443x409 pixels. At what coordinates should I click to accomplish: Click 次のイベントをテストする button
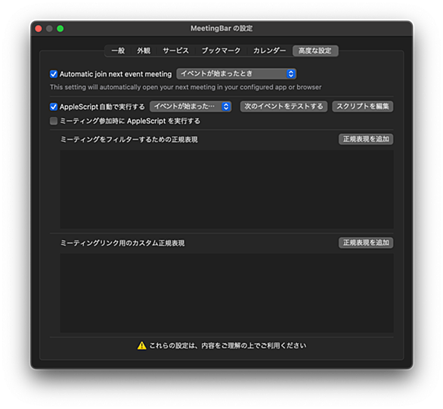tap(283, 107)
